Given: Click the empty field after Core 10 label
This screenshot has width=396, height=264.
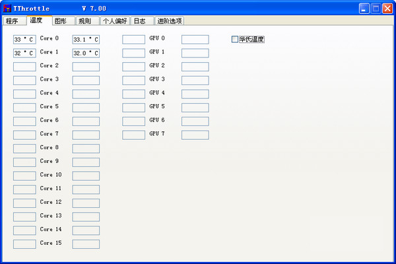Looking at the screenshot, I should [x=86, y=176].
